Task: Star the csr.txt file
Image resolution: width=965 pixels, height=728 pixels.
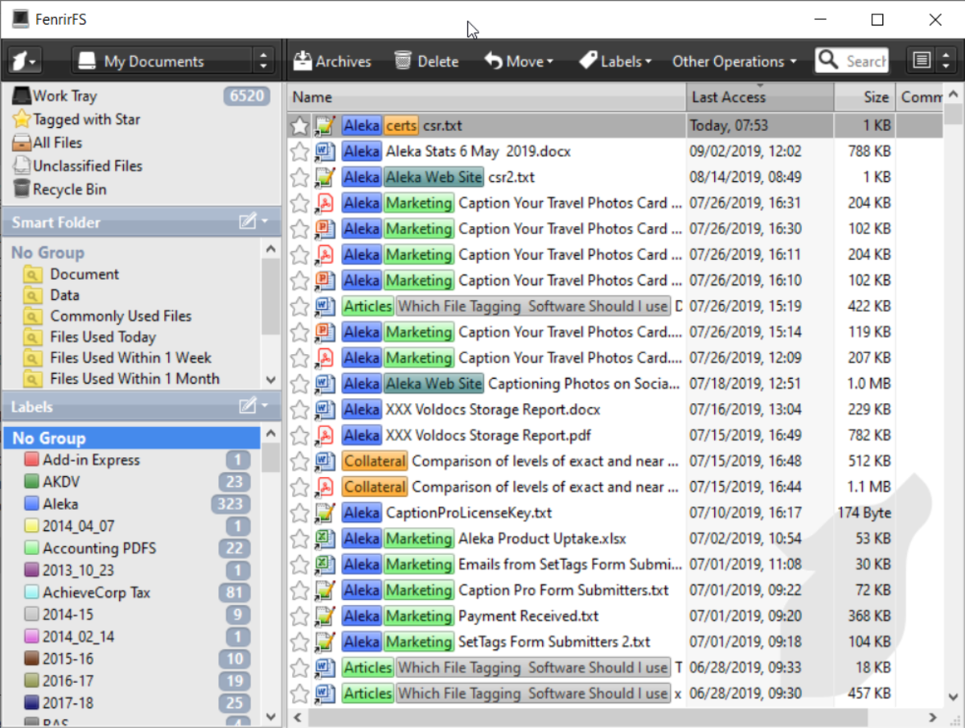Action: pos(299,126)
